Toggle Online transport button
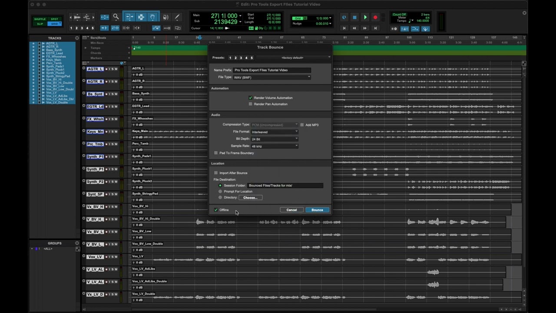This screenshot has height=313, width=556. click(x=344, y=17)
